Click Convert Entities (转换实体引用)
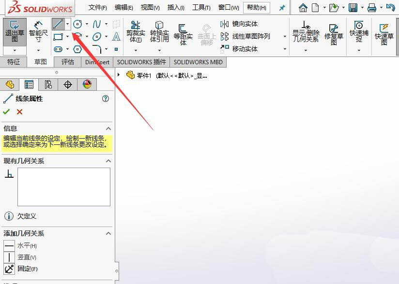The image size is (399, 284). click(159, 32)
